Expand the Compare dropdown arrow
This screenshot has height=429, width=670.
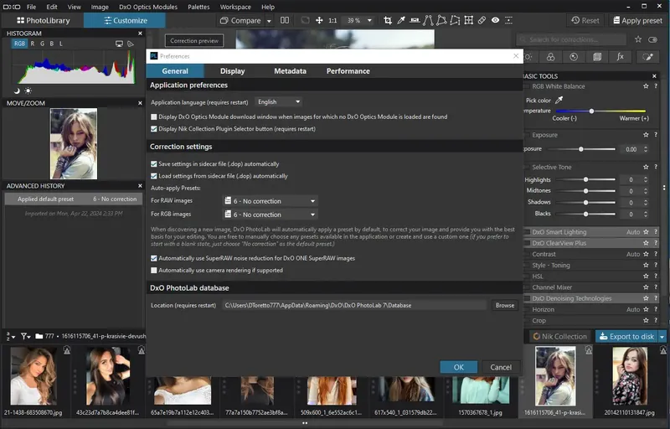pyautogui.click(x=269, y=20)
